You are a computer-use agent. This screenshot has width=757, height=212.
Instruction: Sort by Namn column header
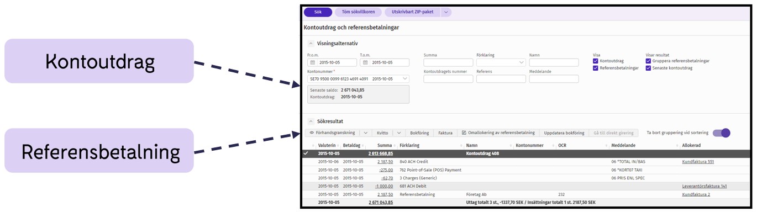click(472, 146)
